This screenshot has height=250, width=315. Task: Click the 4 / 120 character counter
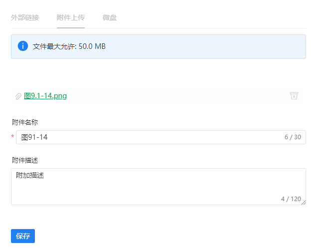pos(291,199)
